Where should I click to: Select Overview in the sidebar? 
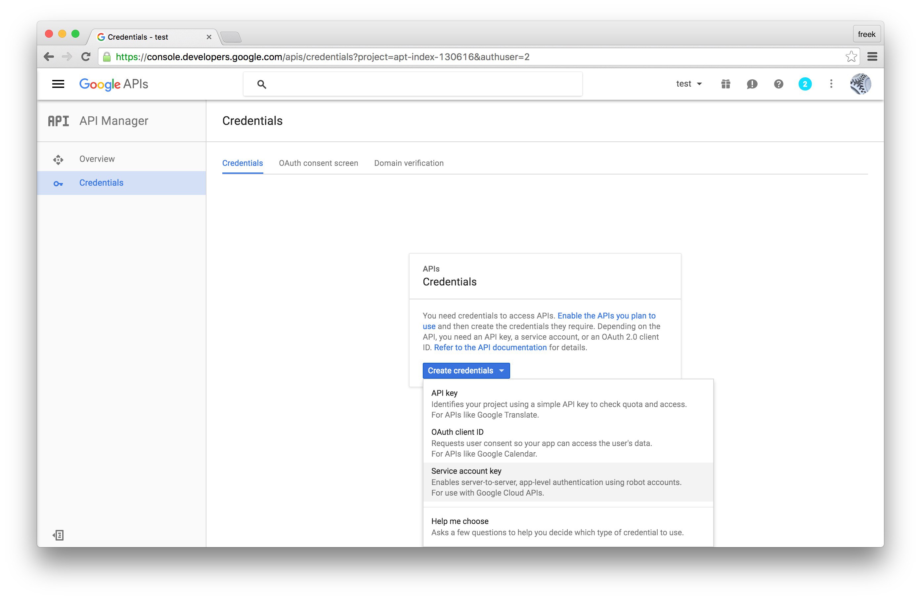97,159
